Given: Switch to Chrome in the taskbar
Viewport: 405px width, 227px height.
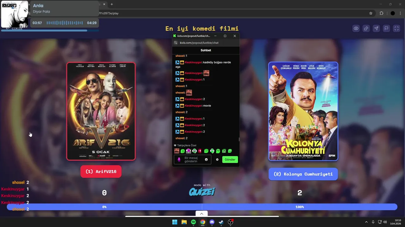Looking at the screenshot, I should coord(202,222).
